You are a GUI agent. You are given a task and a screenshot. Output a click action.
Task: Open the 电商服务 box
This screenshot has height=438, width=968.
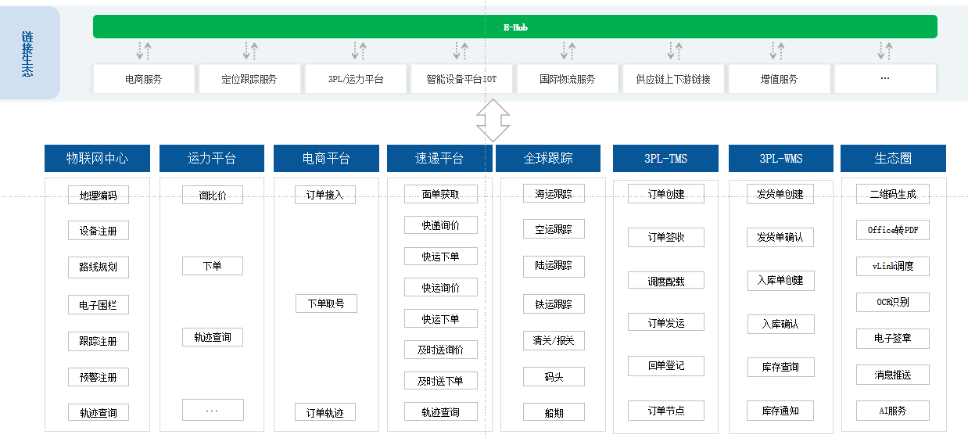pos(144,79)
